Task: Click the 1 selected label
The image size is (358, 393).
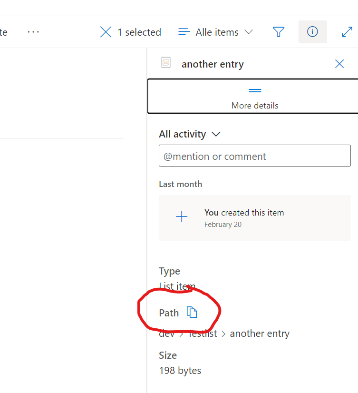Action: (x=139, y=32)
